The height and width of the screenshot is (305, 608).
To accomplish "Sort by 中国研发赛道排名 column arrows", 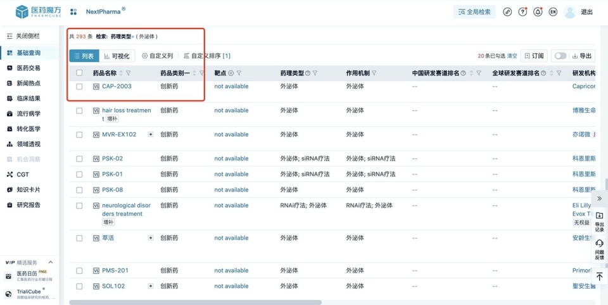I will (471, 73).
